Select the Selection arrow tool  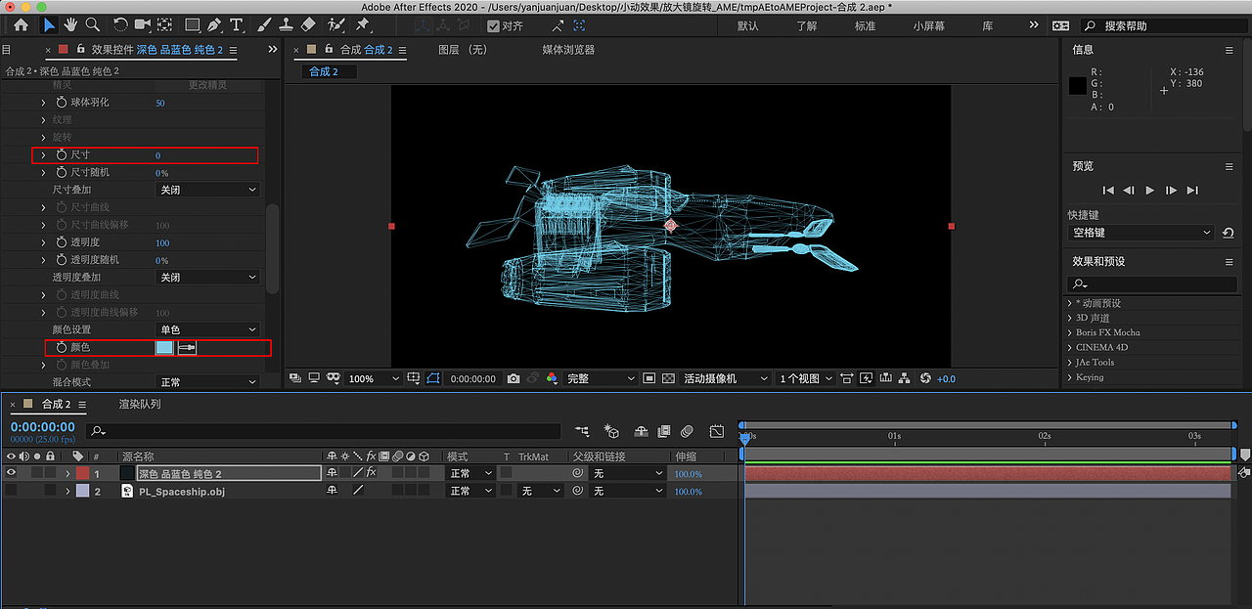pos(49,25)
